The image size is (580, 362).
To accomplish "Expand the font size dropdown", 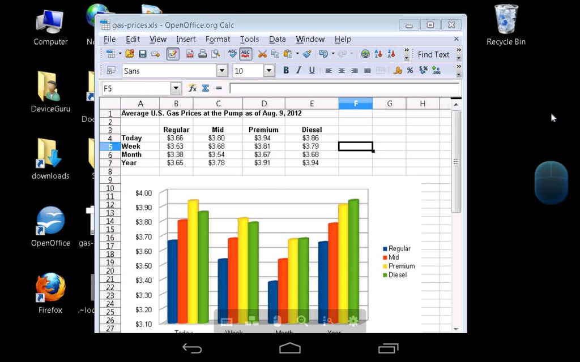I will point(269,71).
